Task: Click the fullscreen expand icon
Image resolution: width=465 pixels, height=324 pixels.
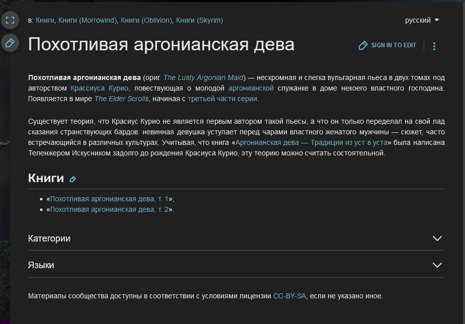Action: pos(10,20)
